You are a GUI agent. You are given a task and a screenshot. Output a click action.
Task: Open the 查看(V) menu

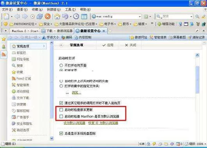point(22,9)
